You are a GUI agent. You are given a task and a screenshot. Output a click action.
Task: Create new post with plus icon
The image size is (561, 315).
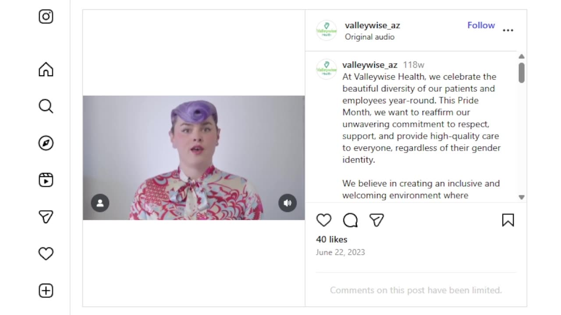tap(46, 291)
